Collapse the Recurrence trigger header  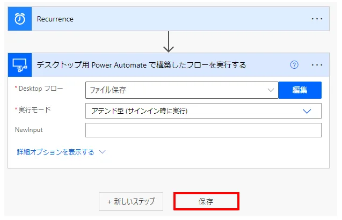pyautogui.click(x=161, y=19)
